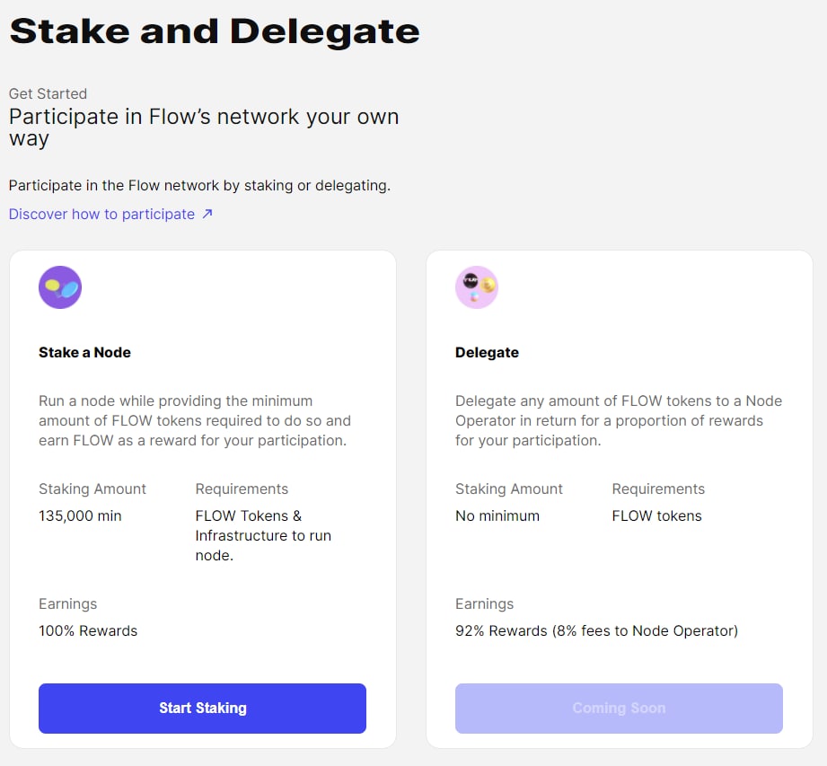This screenshot has height=766, width=827.
Task: Click the Get Started label
Action: point(48,94)
